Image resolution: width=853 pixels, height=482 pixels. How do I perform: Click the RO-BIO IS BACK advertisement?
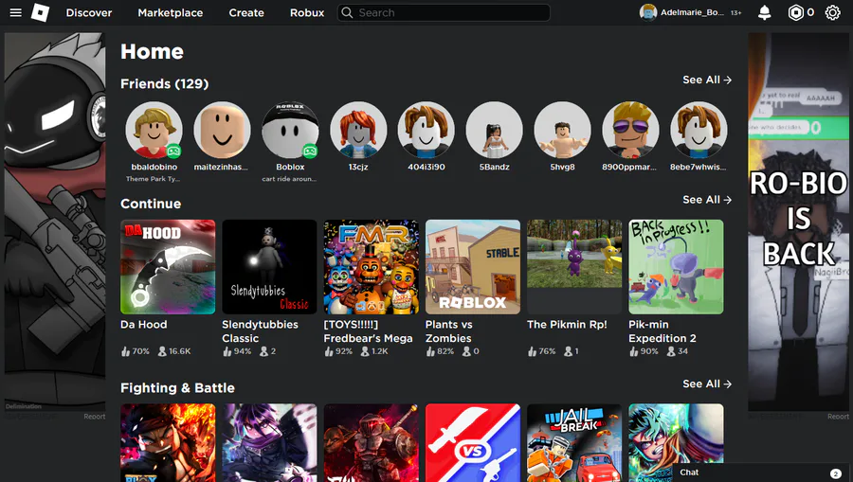(x=798, y=222)
